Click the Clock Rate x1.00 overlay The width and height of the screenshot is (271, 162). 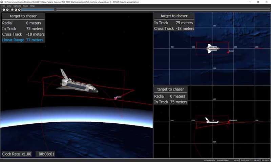17,154
